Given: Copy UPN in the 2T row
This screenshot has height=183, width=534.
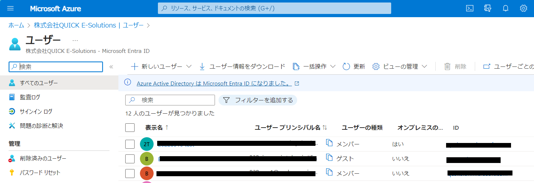Looking at the screenshot, I should coord(329,143).
